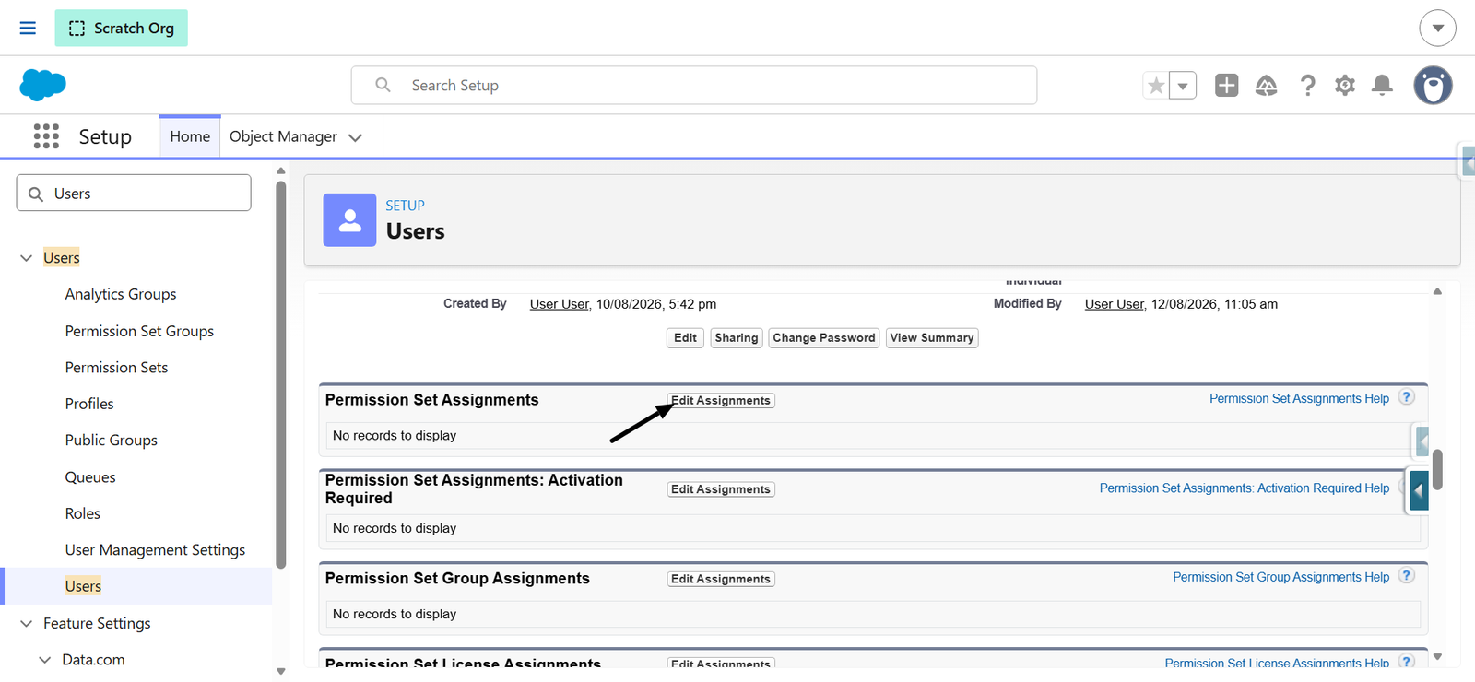The width and height of the screenshot is (1475, 682).
Task: Click the Edit button
Action: point(685,338)
